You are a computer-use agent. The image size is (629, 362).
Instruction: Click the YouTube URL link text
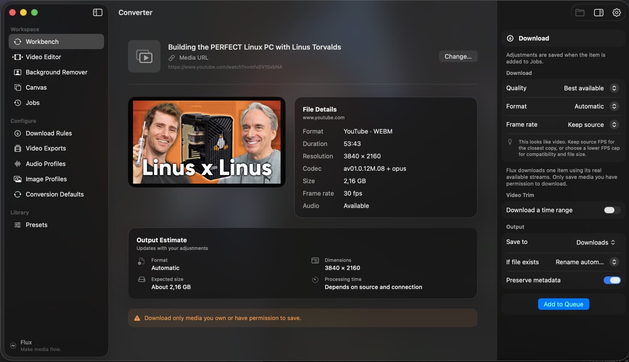[x=225, y=67]
